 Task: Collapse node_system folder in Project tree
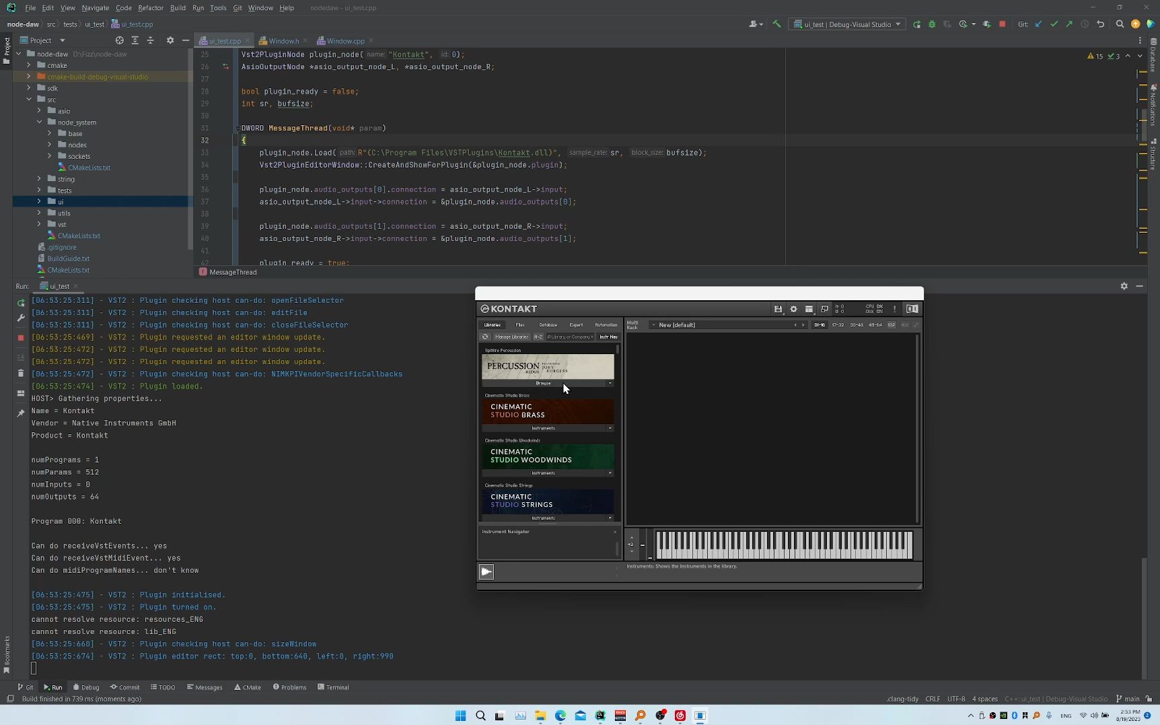(39, 122)
